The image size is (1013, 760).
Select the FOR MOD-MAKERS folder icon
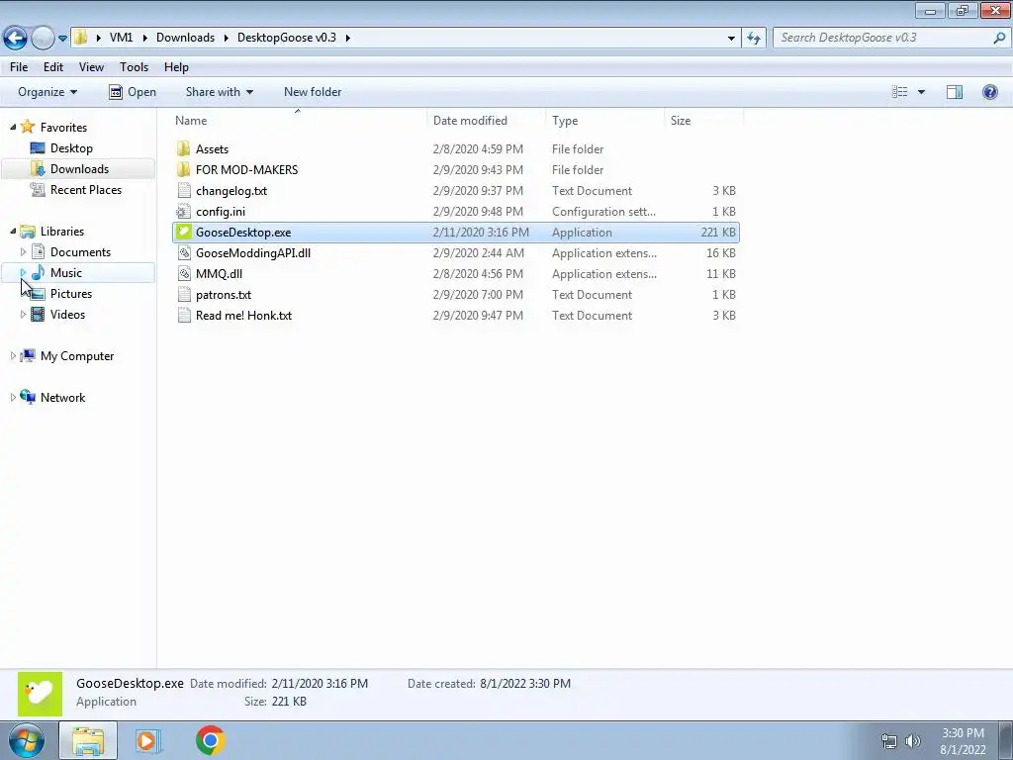tap(183, 170)
